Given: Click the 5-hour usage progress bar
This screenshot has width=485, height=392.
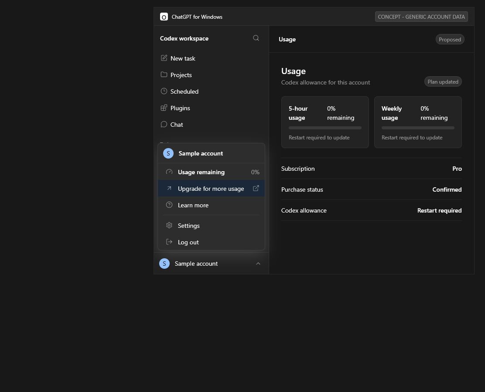Looking at the screenshot, I should pos(325,128).
